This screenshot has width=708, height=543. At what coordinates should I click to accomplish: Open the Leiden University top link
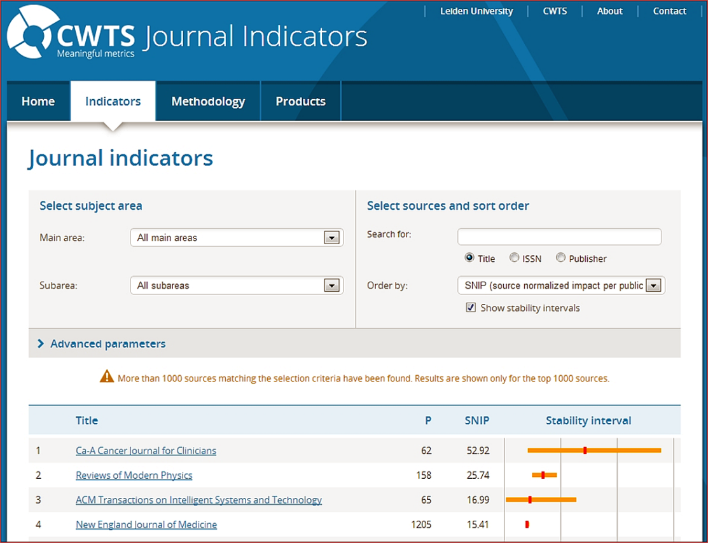pos(476,11)
